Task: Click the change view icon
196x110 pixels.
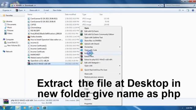Action: click(180, 10)
